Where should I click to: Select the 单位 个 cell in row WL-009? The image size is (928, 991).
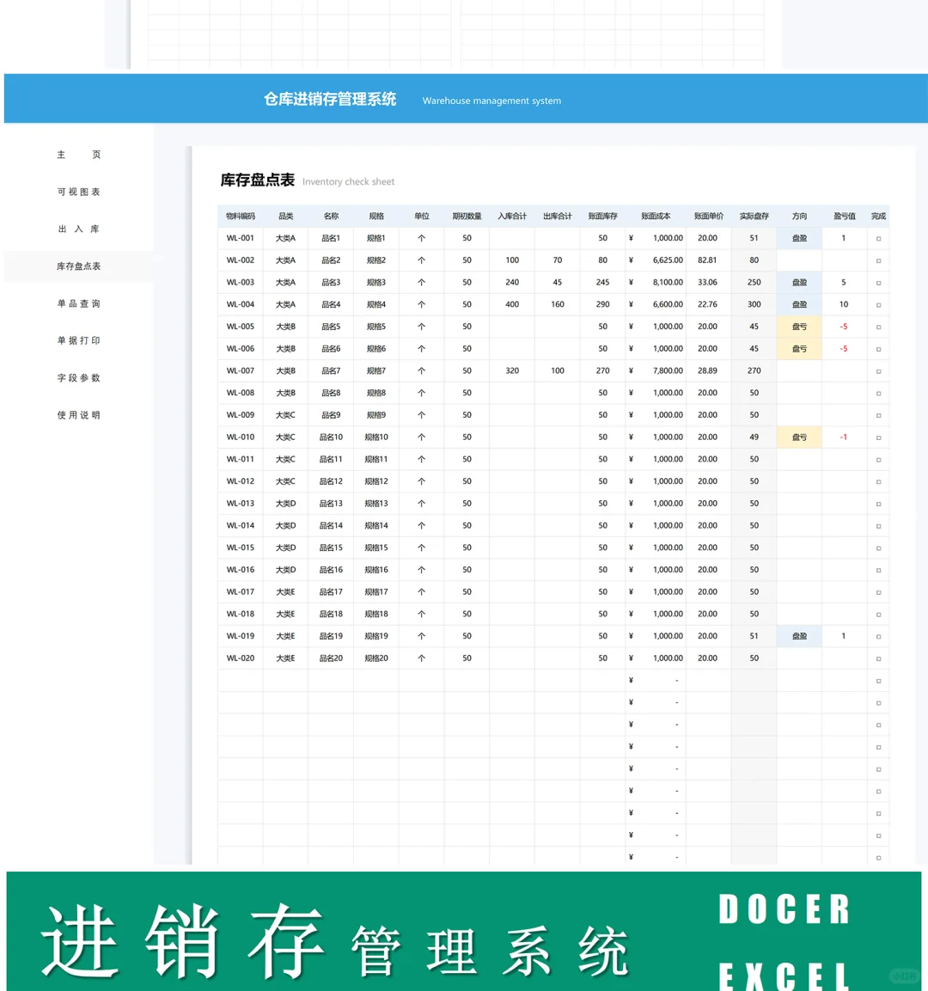[x=421, y=415]
